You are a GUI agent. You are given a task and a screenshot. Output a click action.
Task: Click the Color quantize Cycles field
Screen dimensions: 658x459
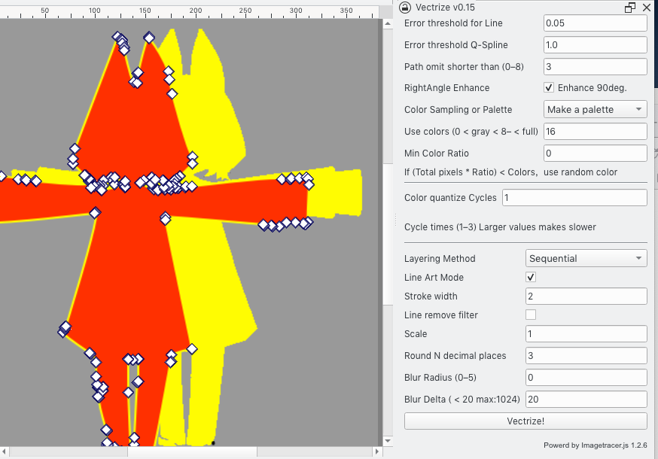(574, 198)
